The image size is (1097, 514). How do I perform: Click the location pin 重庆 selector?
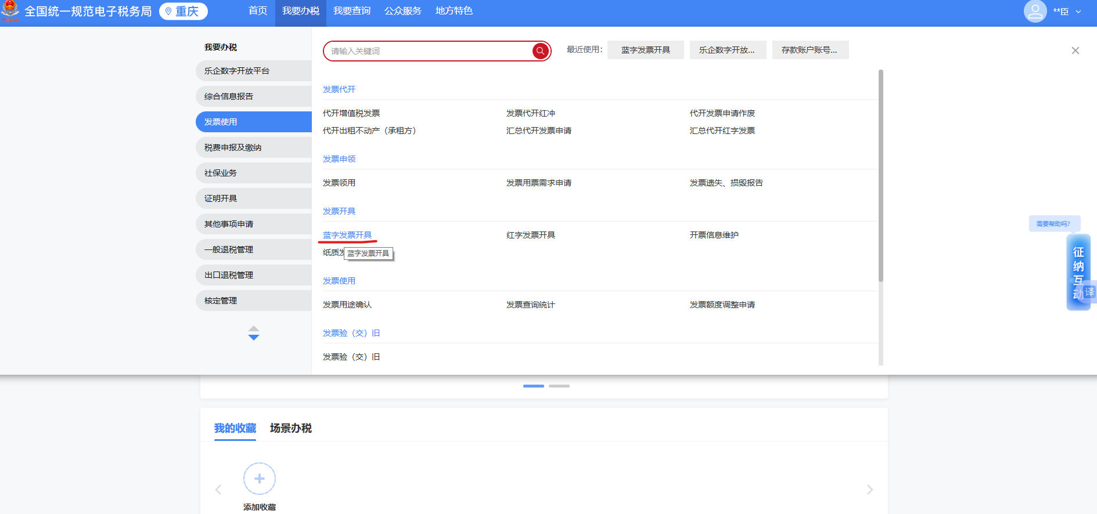(x=183, y=12)
